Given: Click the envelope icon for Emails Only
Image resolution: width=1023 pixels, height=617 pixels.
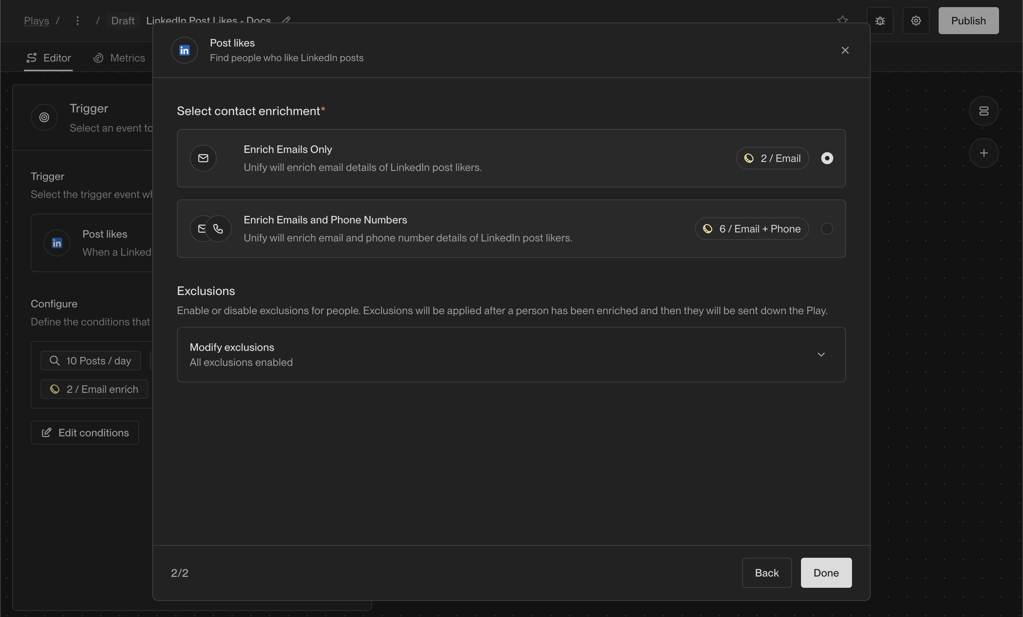Looking at the screenshot, I should (203, 158).
